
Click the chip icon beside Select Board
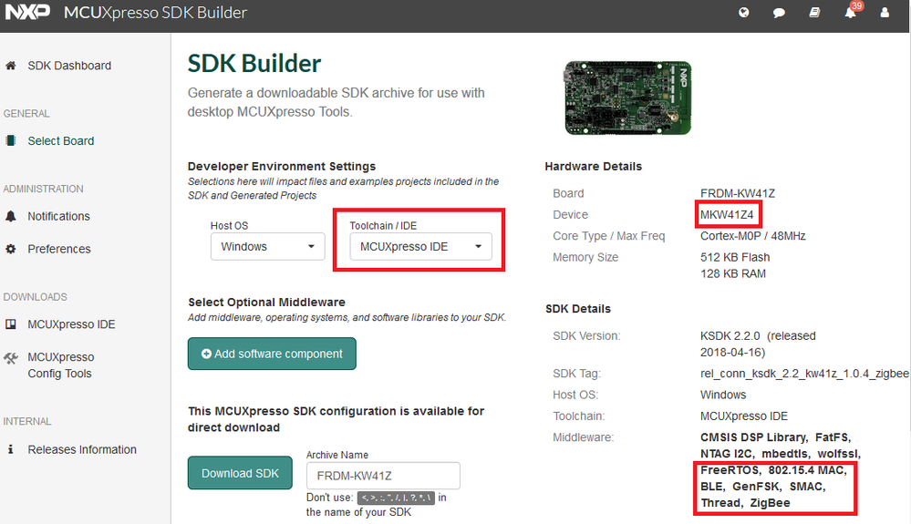click(10, 140)
